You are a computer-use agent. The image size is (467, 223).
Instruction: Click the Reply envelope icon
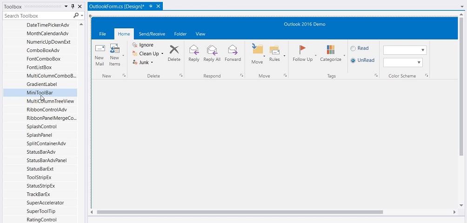point(194,50)
